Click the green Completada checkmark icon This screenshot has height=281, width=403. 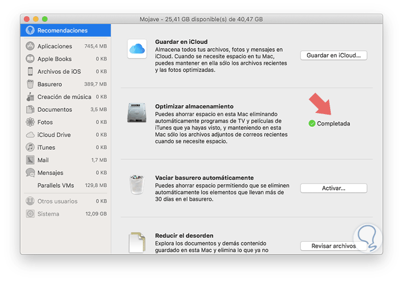pos(312,123)
